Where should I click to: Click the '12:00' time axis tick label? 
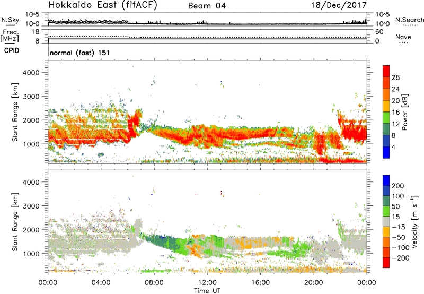pyautogui.click(x=207, y=283)
